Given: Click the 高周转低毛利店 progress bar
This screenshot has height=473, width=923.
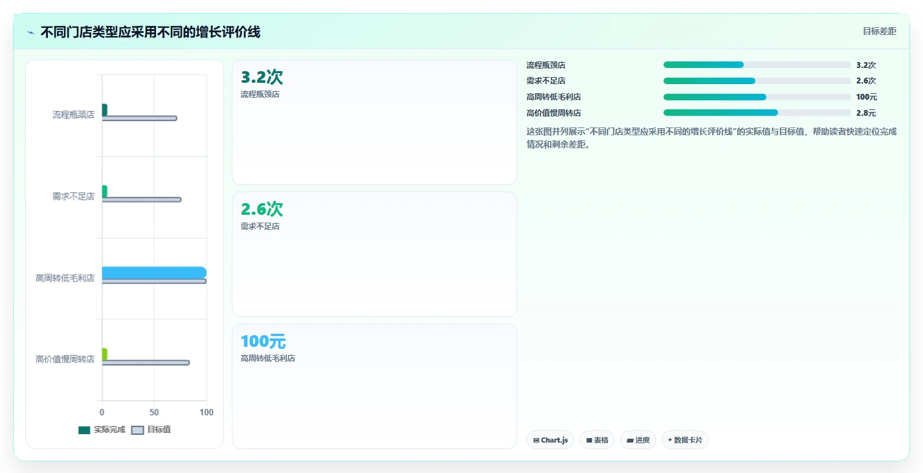Looking at the screenshot, I should click(757, 97).
